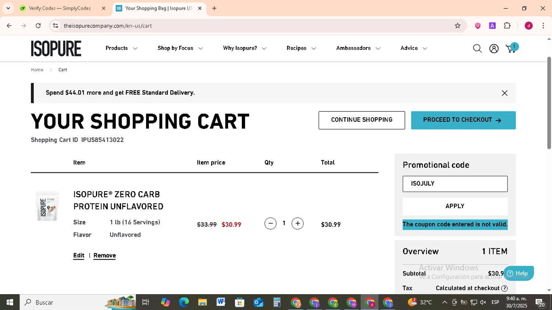Screen dimensions: 552x310
Task: Open the Copilot taskbar icon
Action: pyautogui.click(x=165, y=302)
